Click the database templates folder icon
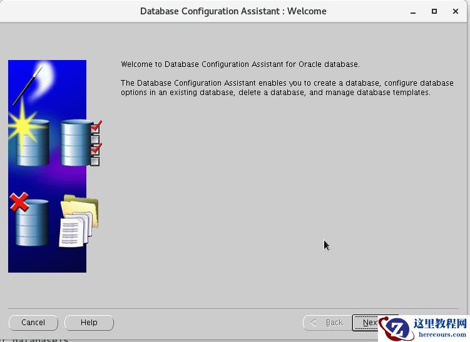The width and height of the screenshot is (470, 342). click(x=79, y=221)
